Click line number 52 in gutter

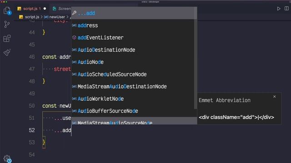32,130
